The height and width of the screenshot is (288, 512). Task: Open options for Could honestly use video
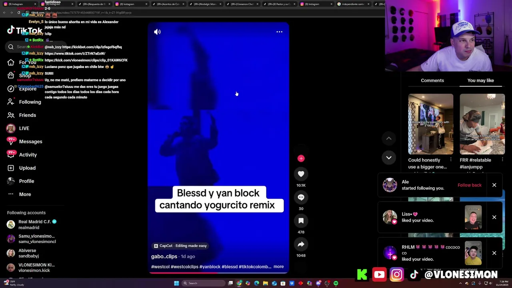click(x=450, y=160)
